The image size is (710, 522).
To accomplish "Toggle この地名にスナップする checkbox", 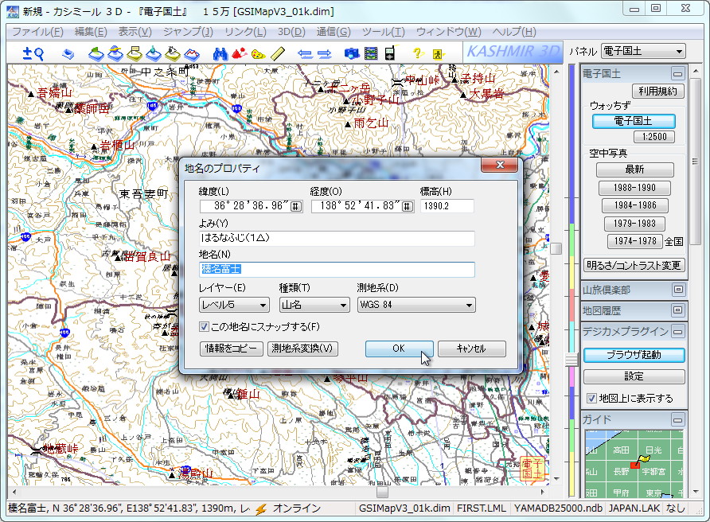I will 204,326.
